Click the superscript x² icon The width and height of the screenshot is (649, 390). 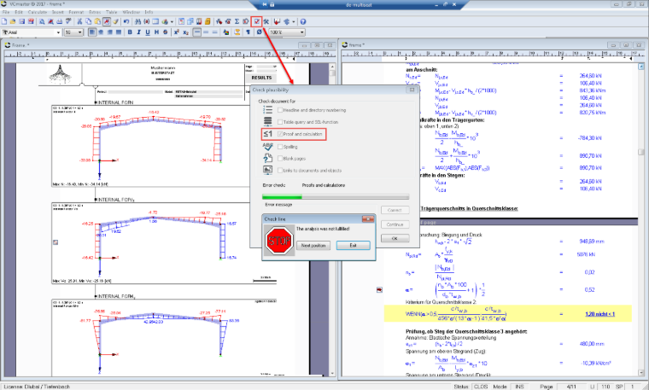[177, 32]
